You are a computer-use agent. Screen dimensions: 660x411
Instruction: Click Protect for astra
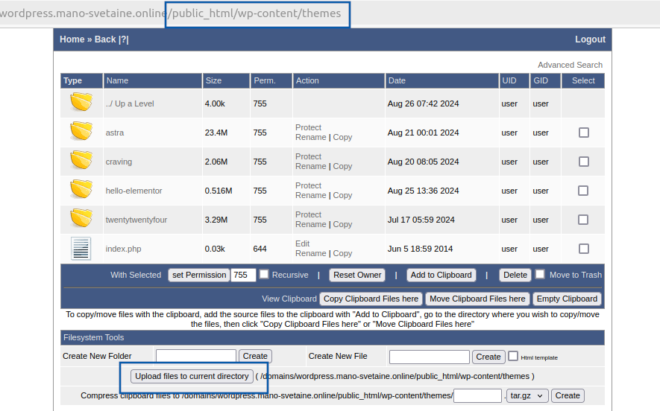tap(308, 127)
